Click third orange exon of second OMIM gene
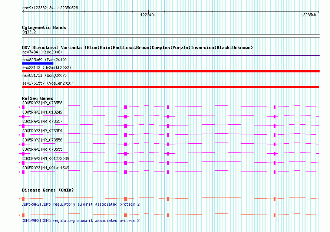The height and width of the screenshot is (232, 330). pyautogui.click(x=168, y=215)
